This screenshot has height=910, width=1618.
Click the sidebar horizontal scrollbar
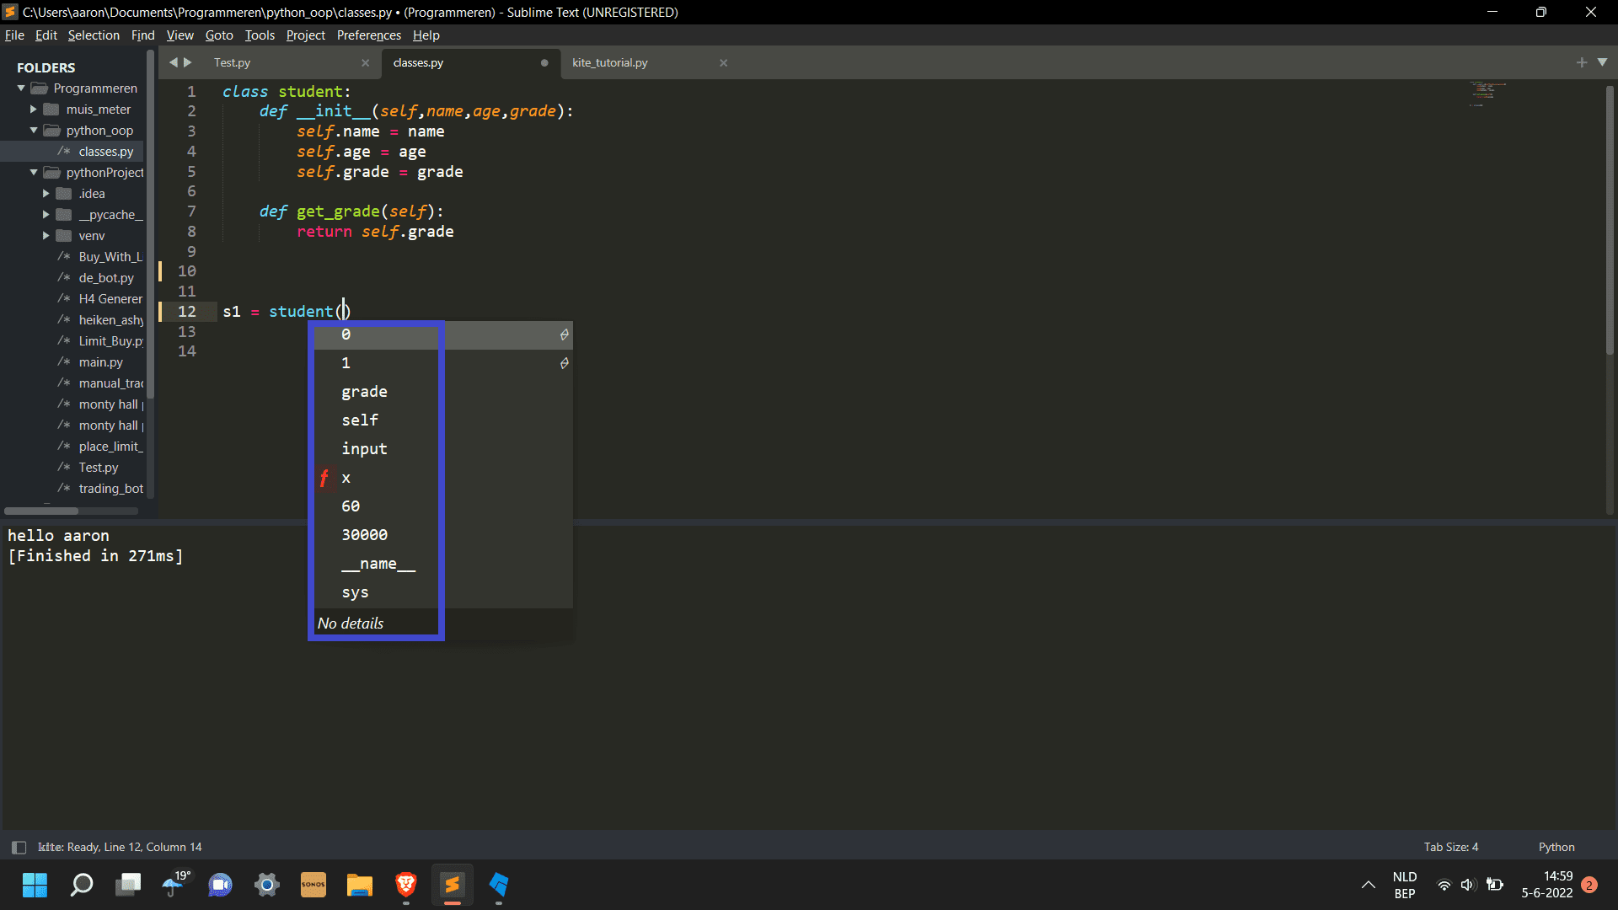40,511
